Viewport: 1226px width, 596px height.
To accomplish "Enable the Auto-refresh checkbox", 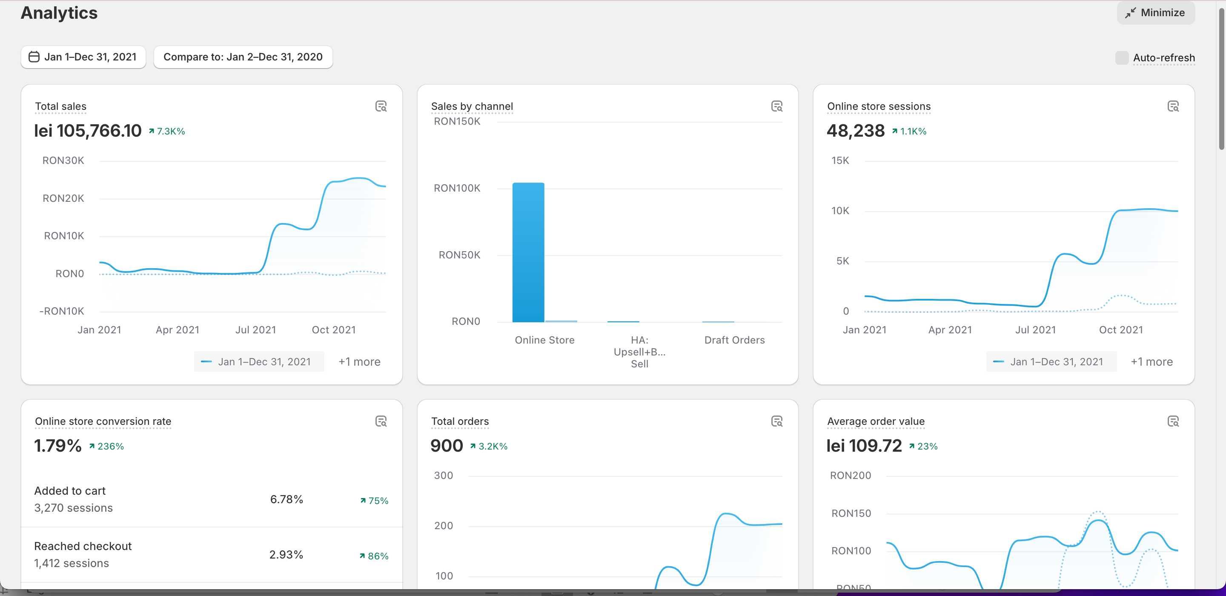I will coord(1122,58).
